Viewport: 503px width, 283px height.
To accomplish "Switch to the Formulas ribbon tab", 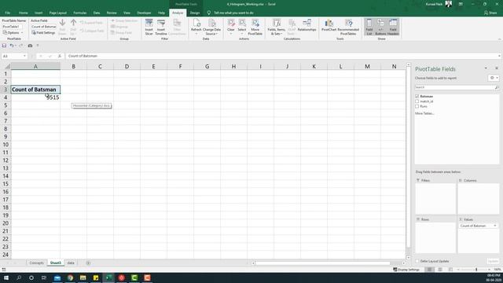I will pyautogui.click(x=80, y=13).
